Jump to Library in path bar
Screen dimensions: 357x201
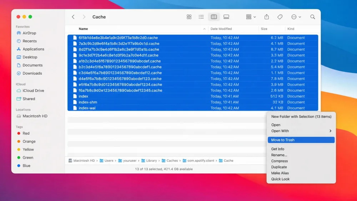click(x=149, y=161)
